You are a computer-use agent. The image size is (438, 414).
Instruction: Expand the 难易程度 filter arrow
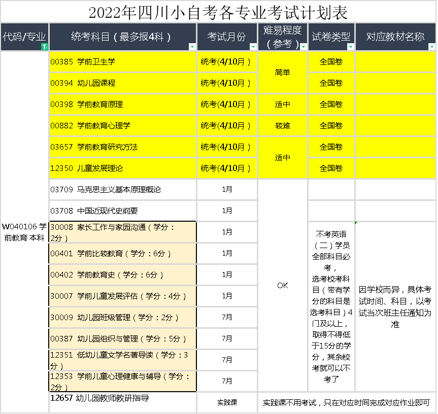click(303, 47)
